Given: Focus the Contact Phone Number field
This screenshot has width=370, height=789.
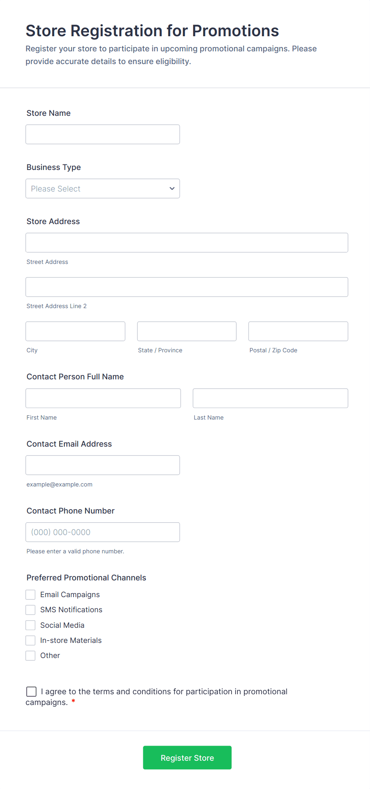Looking at the screenshot, I should tap(102, 532).
